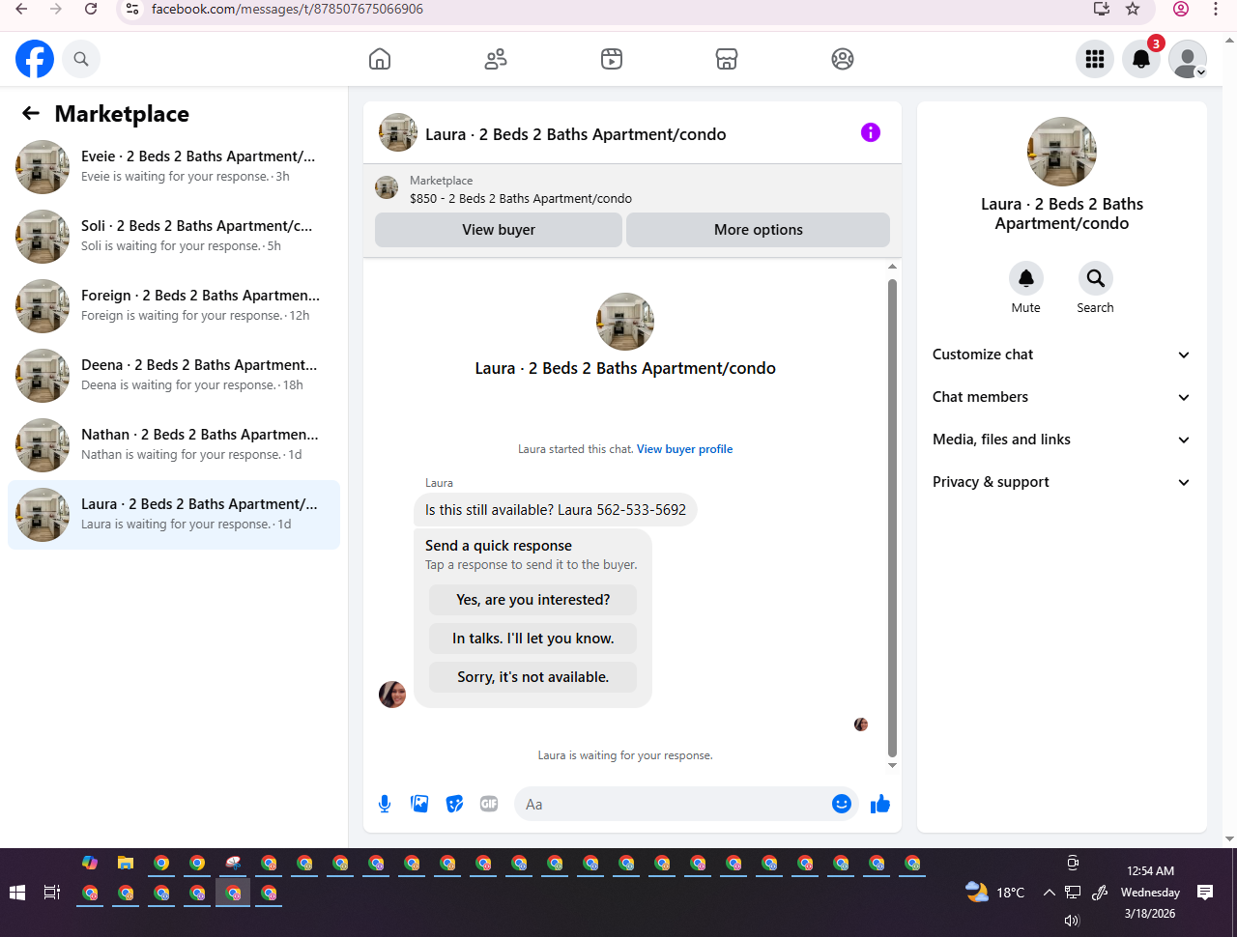
Task: Mute this conversation using the bell
Action: coord(1026,278)
